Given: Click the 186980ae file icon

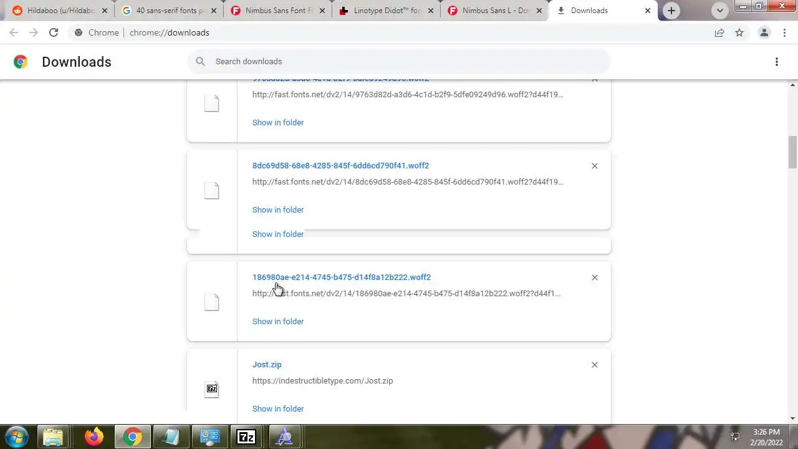Looking at the screenshot, I should [212, 302].
